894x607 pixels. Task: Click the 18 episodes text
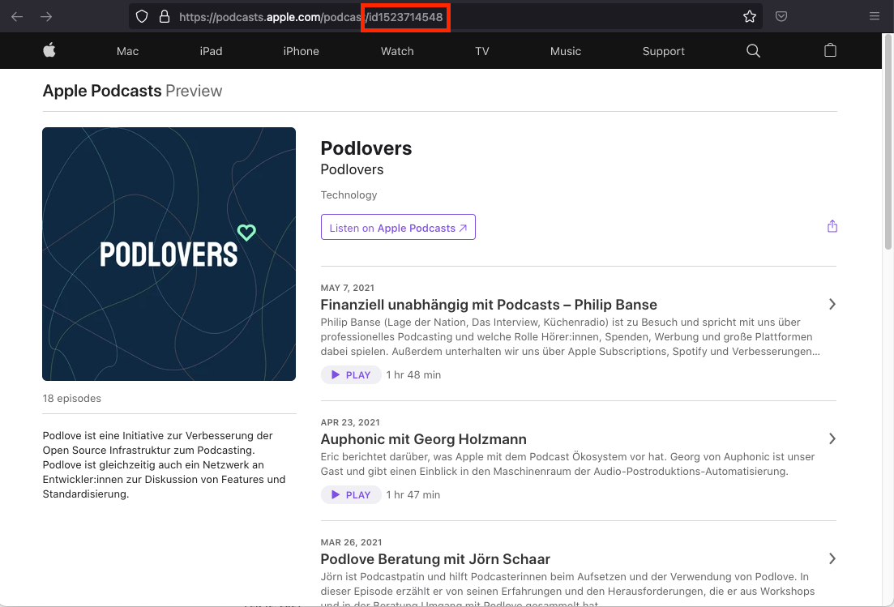72,399
